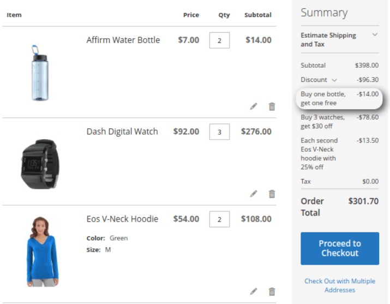Select the Dash Digital Watch quantity box
Viewport: 390px width, 304px height.
point(219,132)
